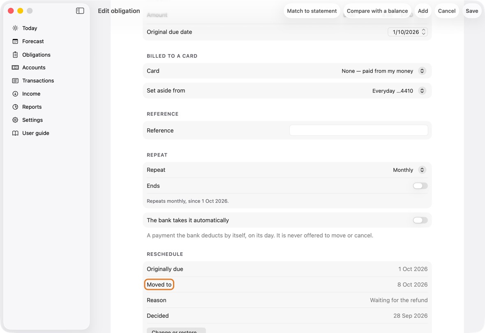Viewport: 485px width, 333px height.
Task: Click the '8 Oct 2026' moved date
Action: 412,285
